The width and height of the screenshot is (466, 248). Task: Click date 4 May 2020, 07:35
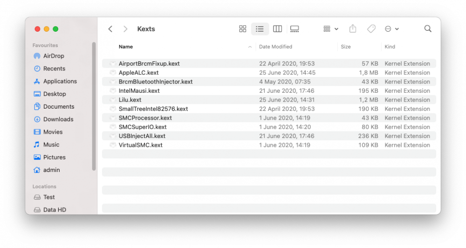pyautogui.click(x=285, y=82)
